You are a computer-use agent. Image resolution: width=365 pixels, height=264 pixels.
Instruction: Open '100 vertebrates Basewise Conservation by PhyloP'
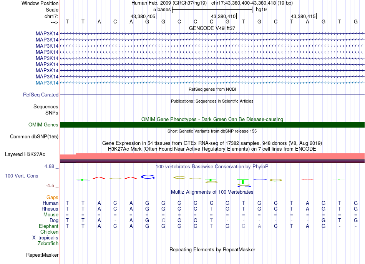pos(212,167)
